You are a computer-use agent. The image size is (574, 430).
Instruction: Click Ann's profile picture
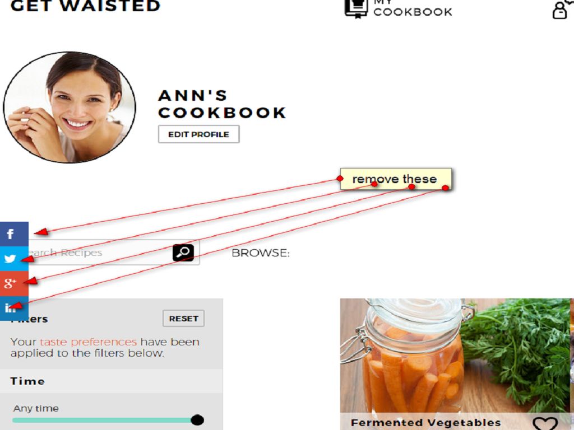(x=70, y=107)
